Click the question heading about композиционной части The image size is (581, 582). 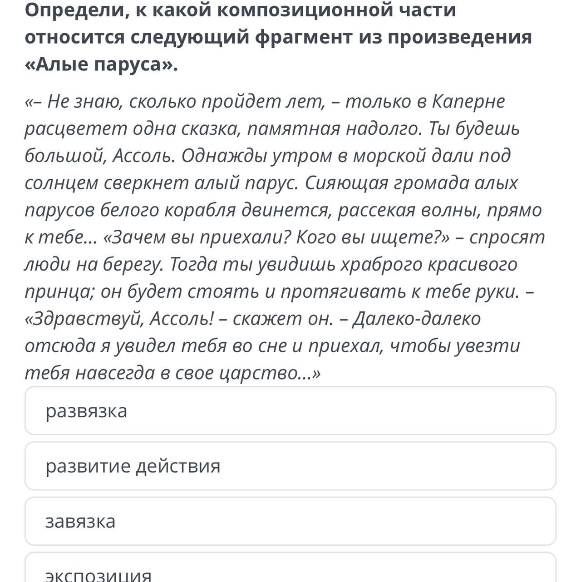click(x=278, y=37)
